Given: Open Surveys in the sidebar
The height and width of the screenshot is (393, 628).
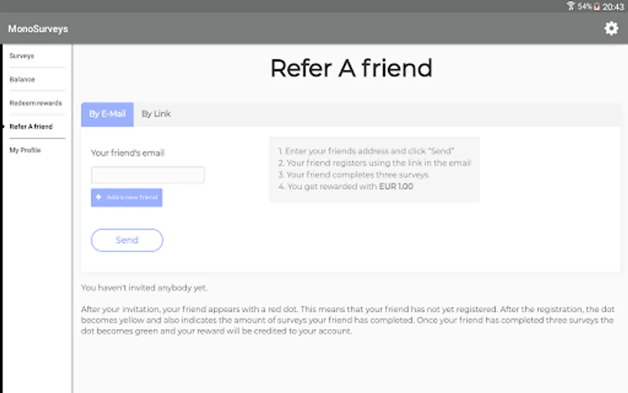Looking at the screenshot, I should tap(22, 56).
